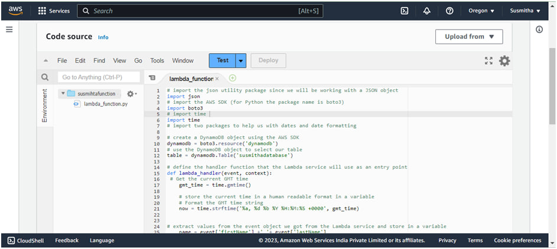Open the Oregon region selector
Screen dimensions: 557x249
[x=481, y=11]
